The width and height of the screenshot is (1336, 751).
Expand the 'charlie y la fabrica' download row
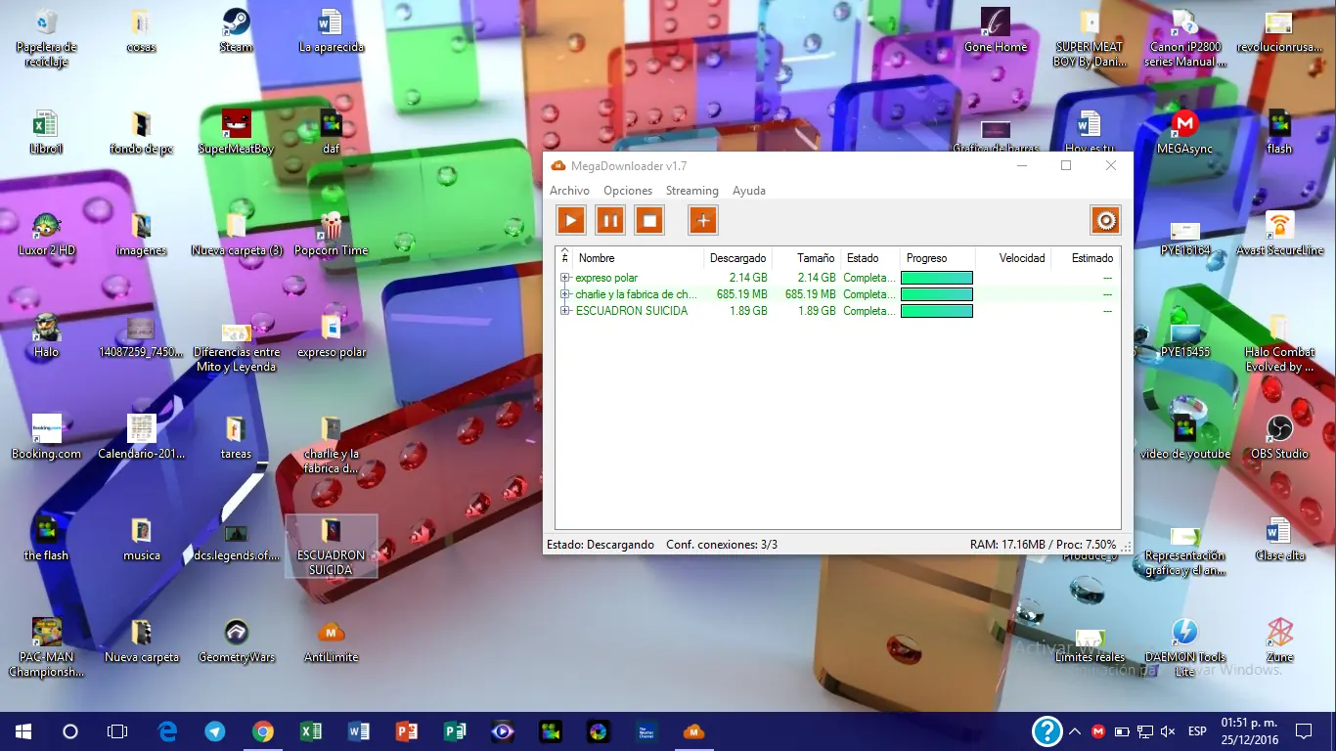point(564,294)
